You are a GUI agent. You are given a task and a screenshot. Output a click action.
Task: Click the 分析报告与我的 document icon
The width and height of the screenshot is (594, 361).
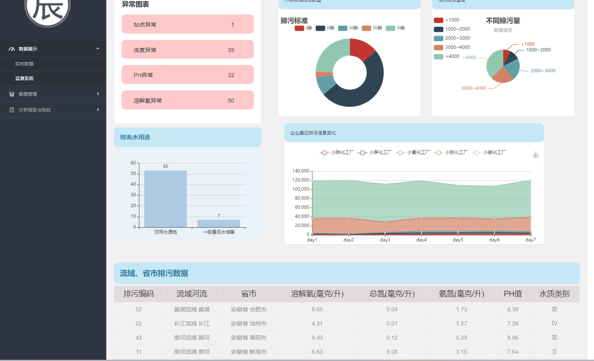tap(12, 110)
